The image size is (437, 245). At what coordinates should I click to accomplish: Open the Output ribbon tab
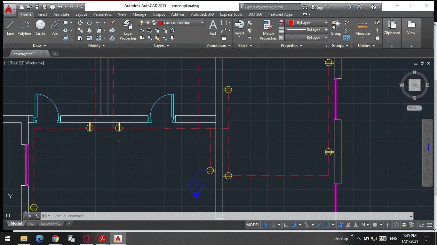pos(159,14)
